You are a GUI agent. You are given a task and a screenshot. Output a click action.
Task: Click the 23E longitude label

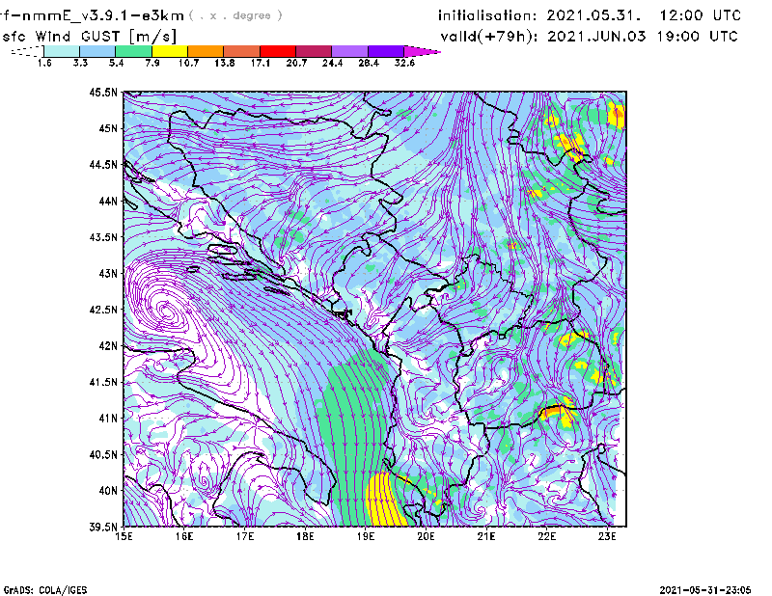[607, 536]
